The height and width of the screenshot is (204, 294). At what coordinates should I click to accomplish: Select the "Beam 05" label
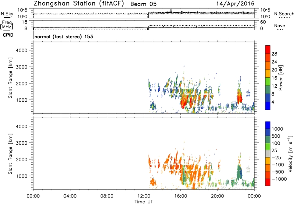(x=143, y=4)
